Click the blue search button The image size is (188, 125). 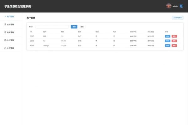(74, 27)
